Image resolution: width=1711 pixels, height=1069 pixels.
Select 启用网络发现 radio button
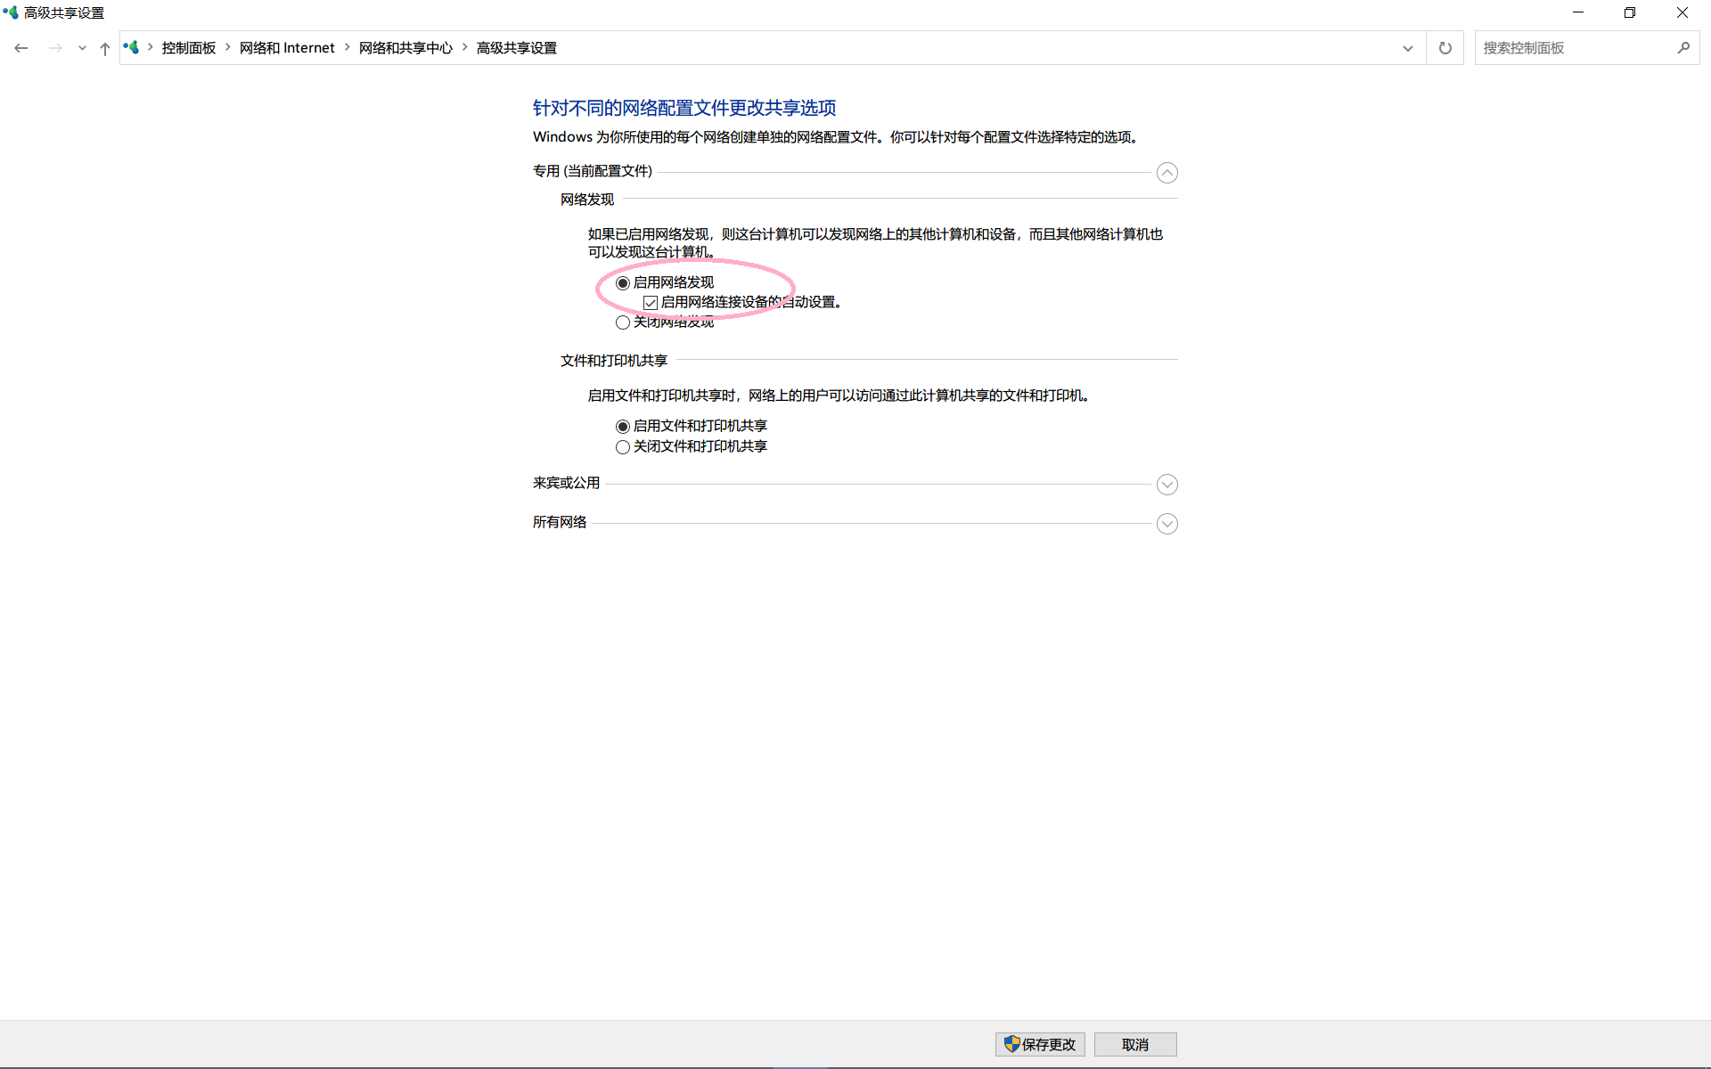(623, 283)
